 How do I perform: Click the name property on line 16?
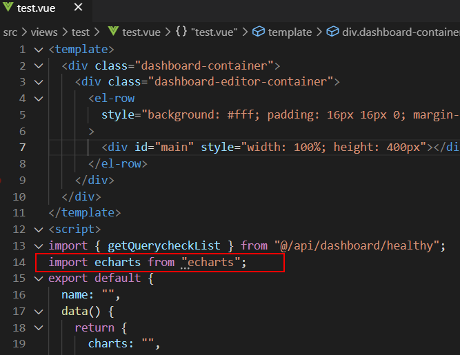74,294
